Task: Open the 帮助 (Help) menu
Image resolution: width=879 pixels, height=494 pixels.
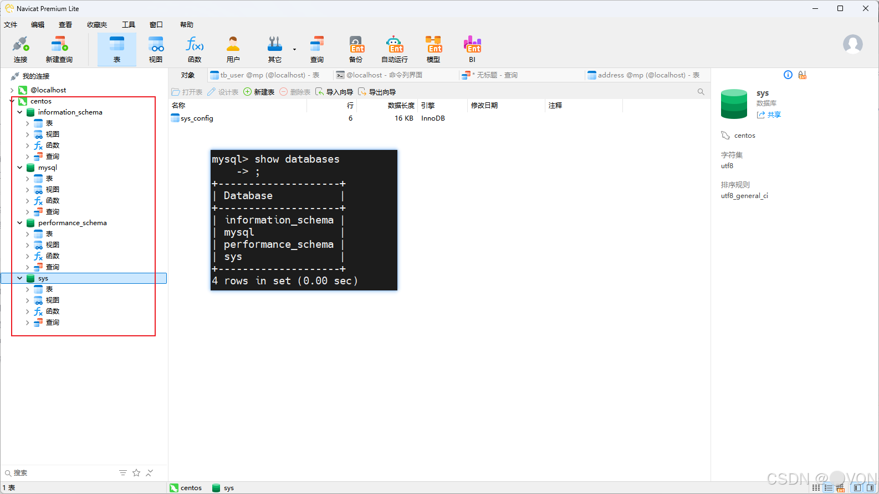Action: tap(187, 25)
